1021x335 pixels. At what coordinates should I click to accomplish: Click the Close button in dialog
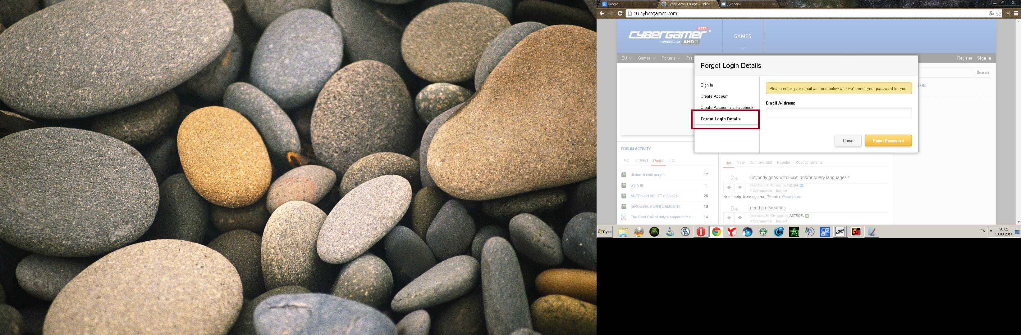click(847, 141)
